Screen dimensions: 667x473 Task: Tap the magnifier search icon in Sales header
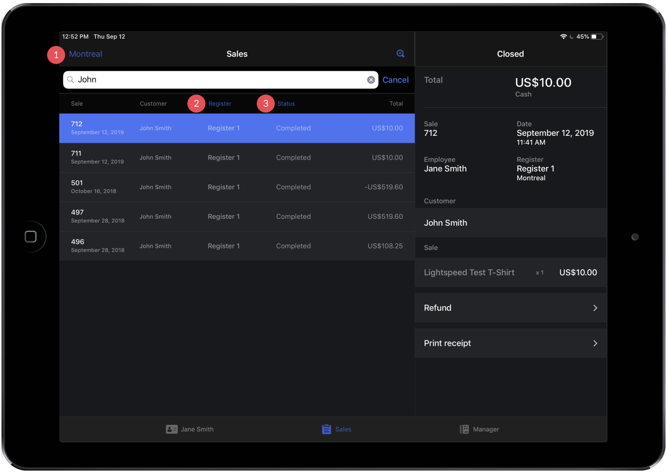click(401, 53)
